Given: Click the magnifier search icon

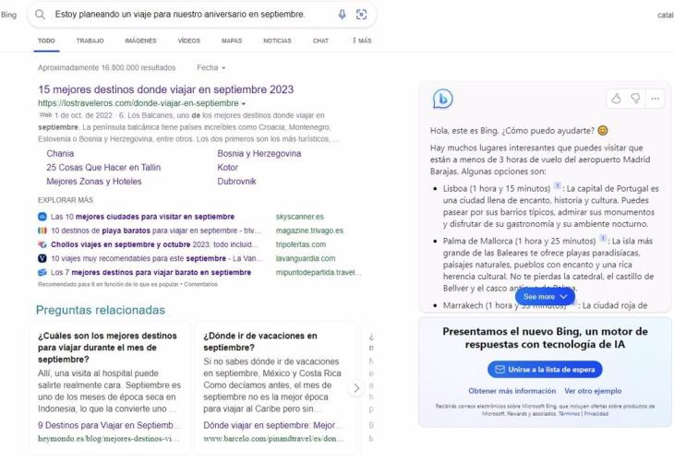Looking at the screenshot, I should click(x=42, y=15).
